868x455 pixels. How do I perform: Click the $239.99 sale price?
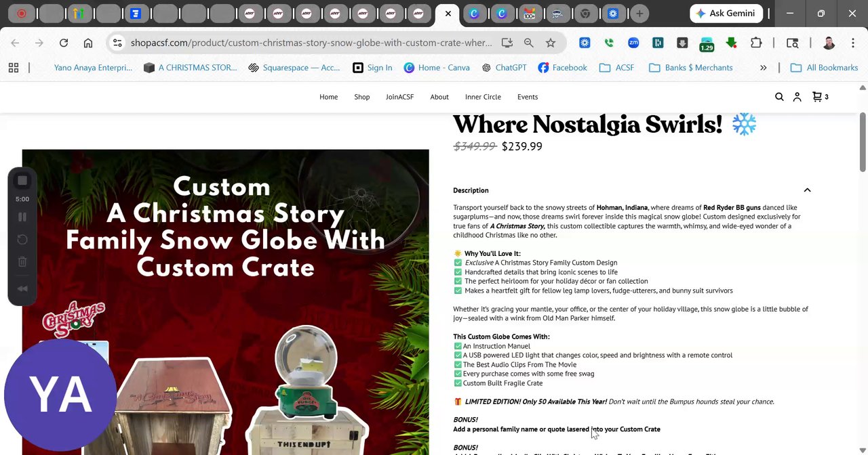521,146
